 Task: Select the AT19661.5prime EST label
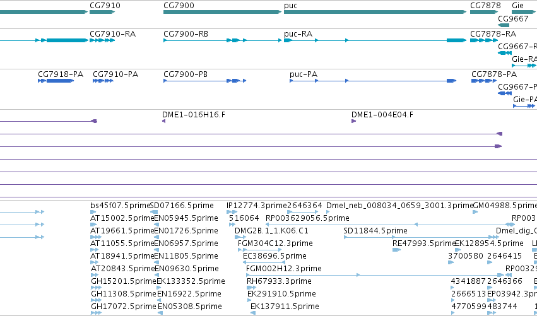coord(122,231)
